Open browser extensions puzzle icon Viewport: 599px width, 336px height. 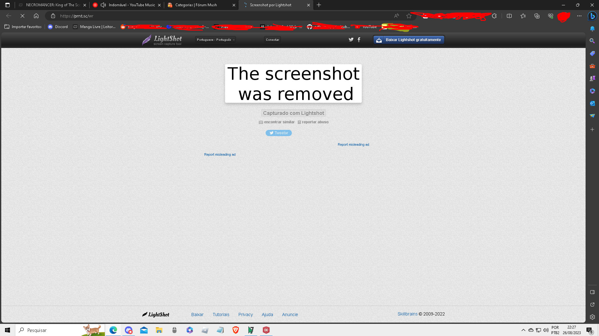(494, 16)
